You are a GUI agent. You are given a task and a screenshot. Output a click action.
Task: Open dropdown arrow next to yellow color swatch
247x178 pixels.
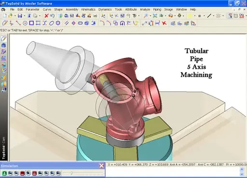tap(195, 16)
